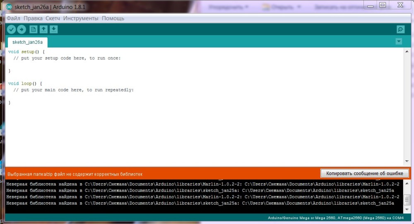Open the Правка menu
This screenshot has width=414, height=224.
pyautogui.click(x=33, y=19)
